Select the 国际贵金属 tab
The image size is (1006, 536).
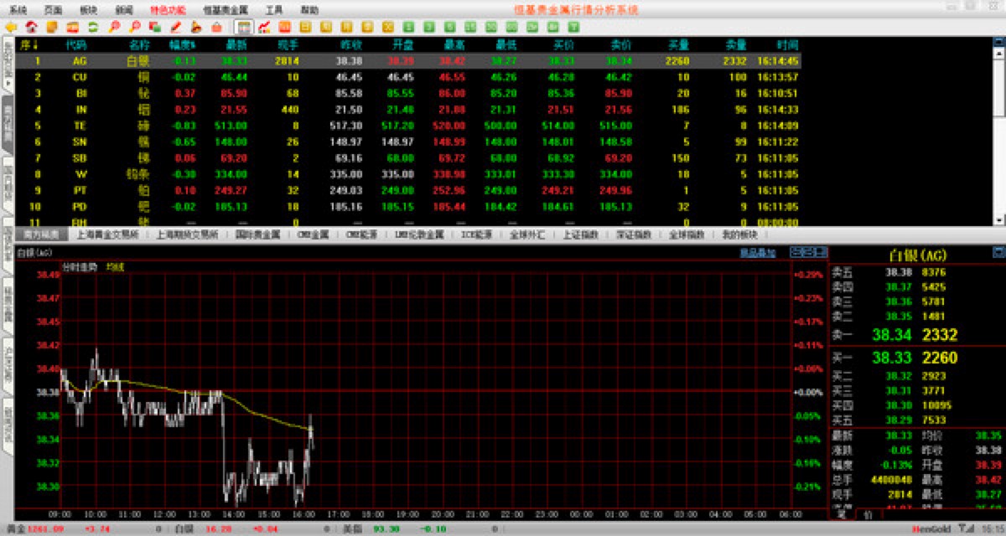point(258,235)
